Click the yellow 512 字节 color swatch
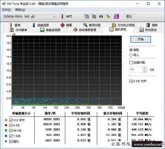Image resolution: width=165 pixels, height=149 pixels. 6,120
